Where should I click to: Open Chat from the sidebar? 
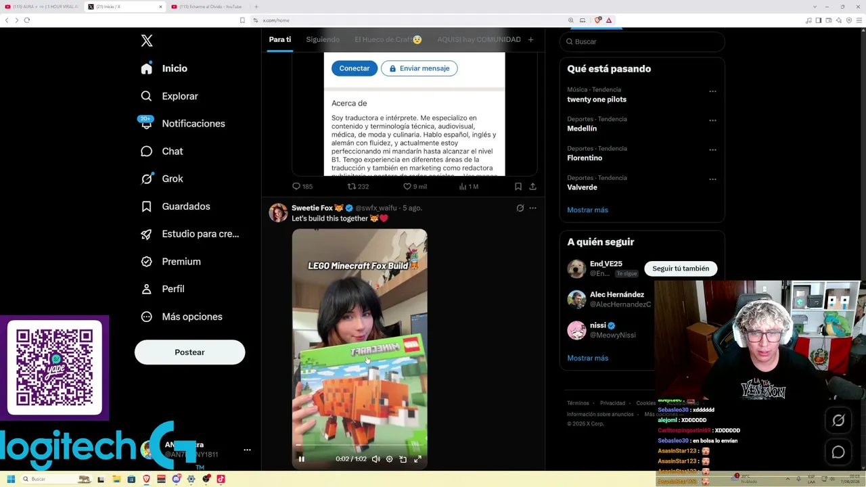click(162, 151)
